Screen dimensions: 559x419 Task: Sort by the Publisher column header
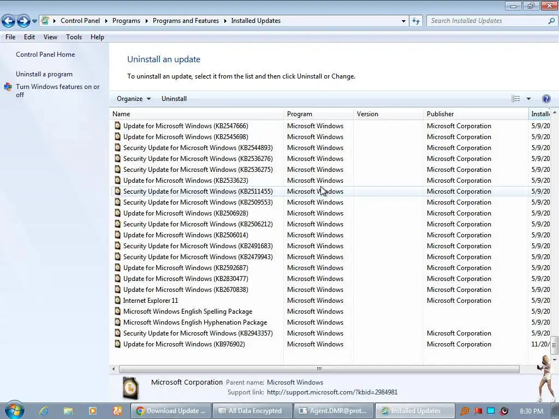pyautogui.click(x=476, y=114)
